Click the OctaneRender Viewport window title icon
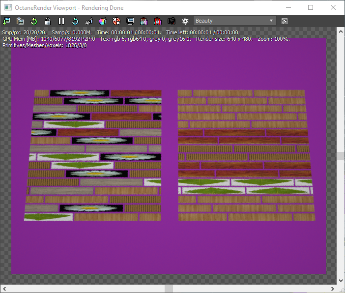 (x=8, y=7)
